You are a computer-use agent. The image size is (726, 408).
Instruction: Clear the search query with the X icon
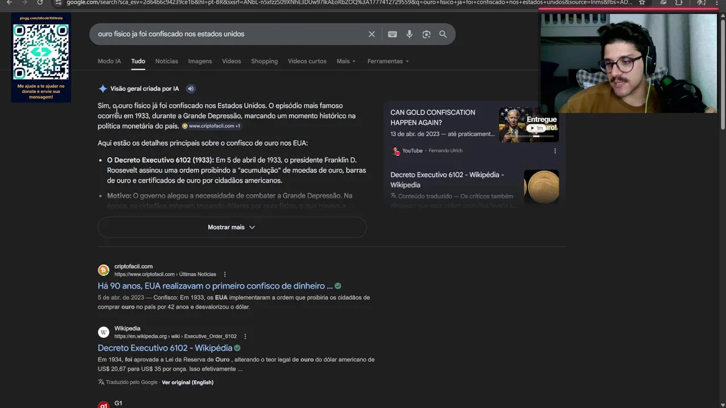pyautogui.click(x=372, y=34)
